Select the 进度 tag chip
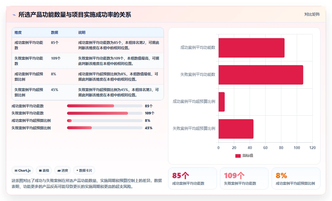The width and height of the screenshot is (332, 201). coord(63,170)
